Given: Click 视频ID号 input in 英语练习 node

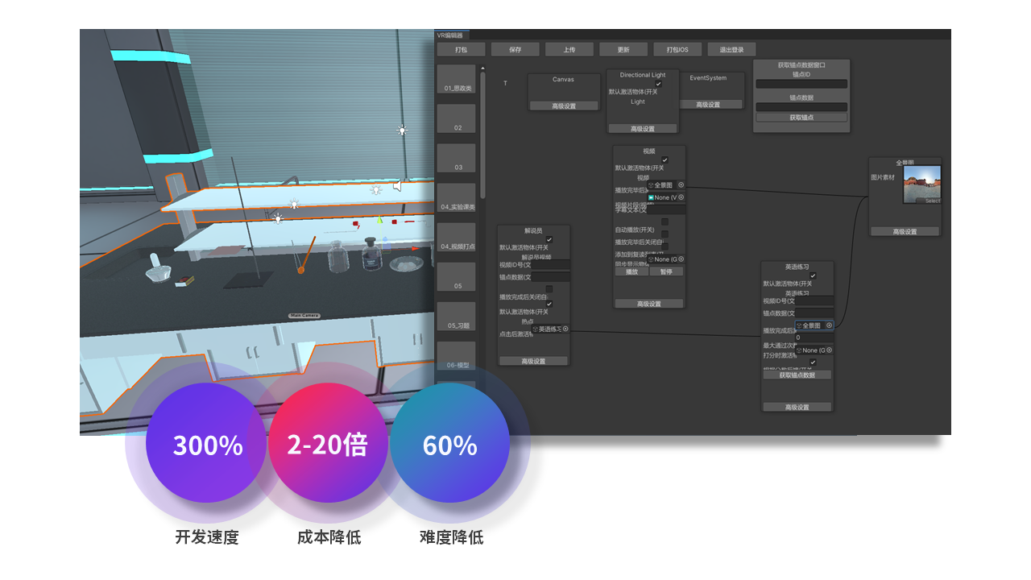Looking at the screenshot, I should coord(814,300).
